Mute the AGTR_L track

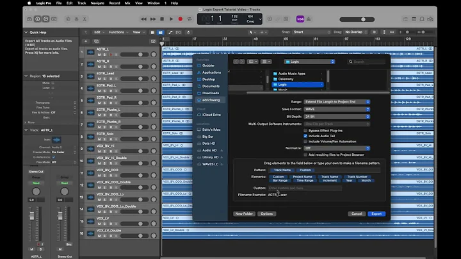99,54
